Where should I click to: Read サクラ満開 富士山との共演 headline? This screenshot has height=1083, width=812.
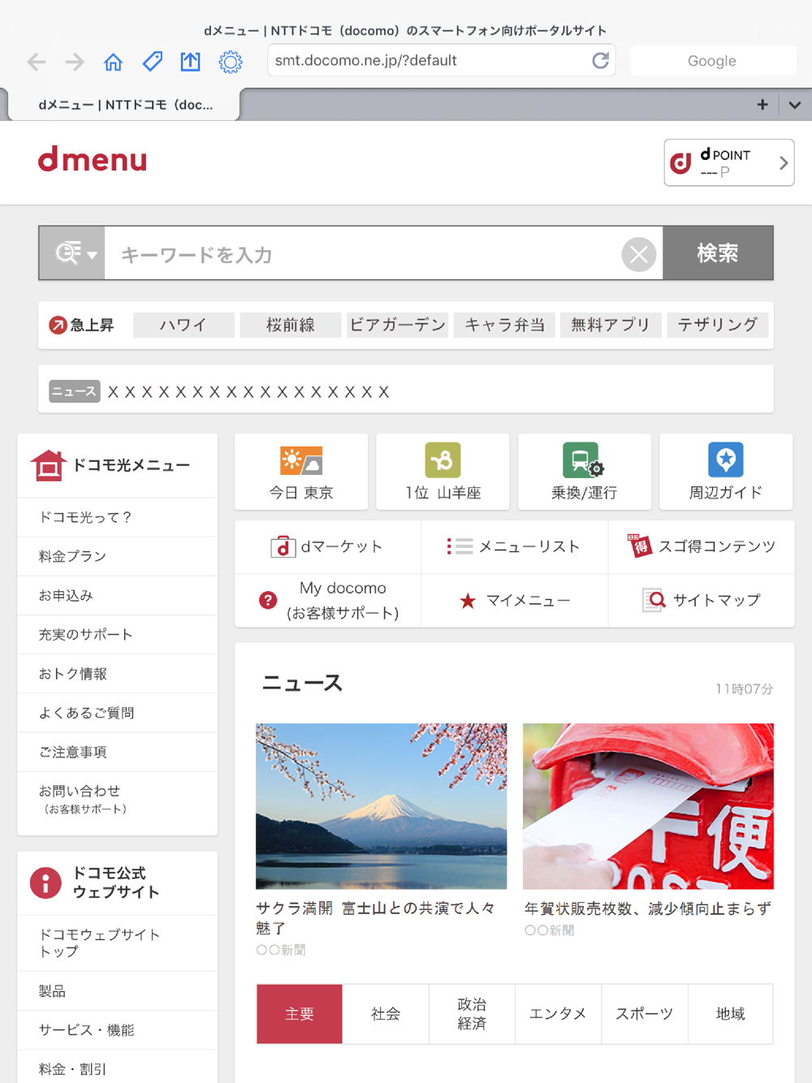point(376,917)
